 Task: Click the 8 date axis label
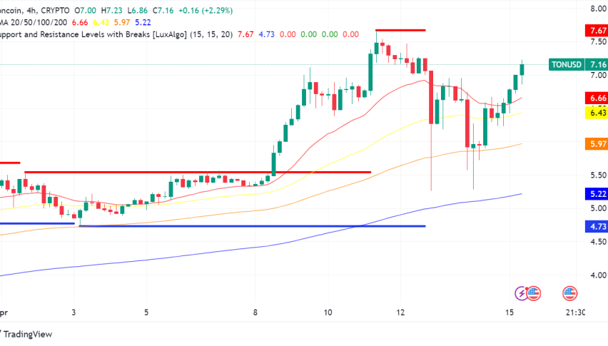pos(255,312)
